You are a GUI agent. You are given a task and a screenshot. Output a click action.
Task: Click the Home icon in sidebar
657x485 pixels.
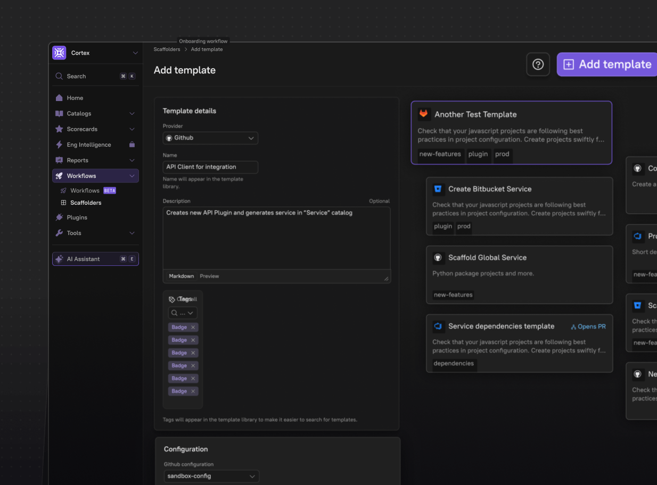point(59,98)
